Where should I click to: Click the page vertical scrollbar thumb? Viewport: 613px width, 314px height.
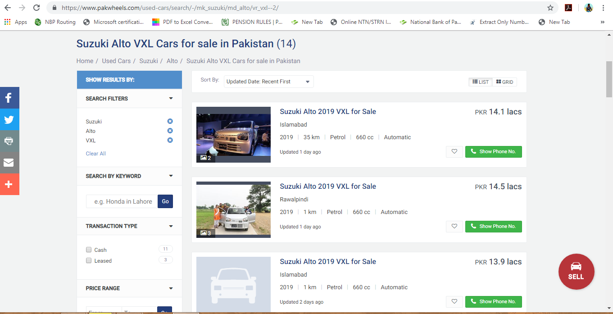(x=609, y=79)
